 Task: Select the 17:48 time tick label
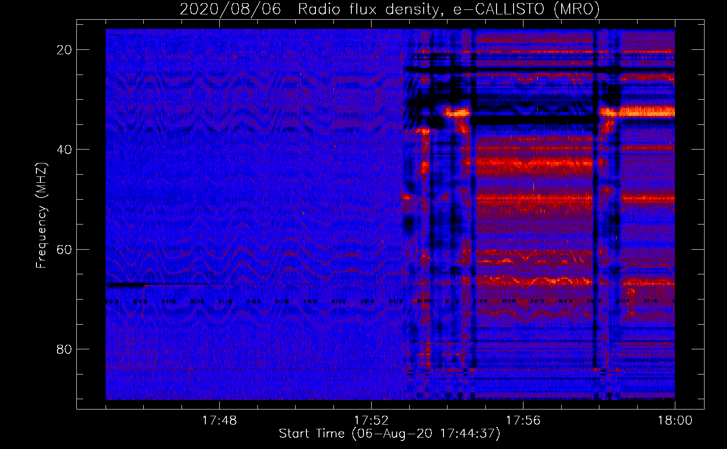(219, 421)
